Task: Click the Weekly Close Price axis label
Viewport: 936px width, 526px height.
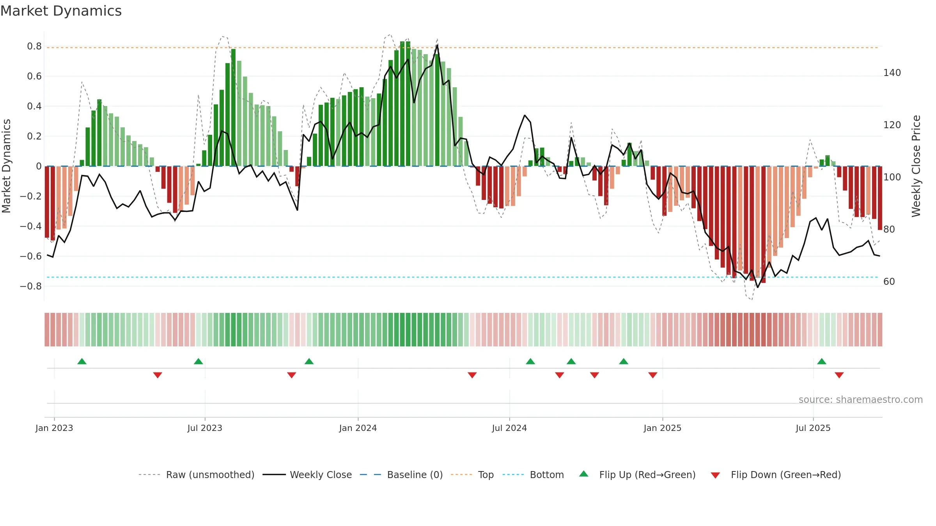Action: 916,166
